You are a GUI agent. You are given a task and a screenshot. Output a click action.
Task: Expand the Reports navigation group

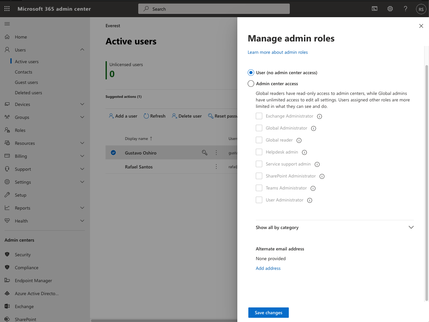[x=82, y=208]
